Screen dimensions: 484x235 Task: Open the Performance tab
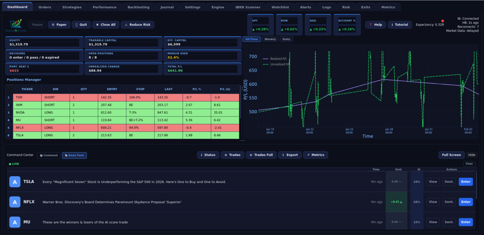pos(105,7)
